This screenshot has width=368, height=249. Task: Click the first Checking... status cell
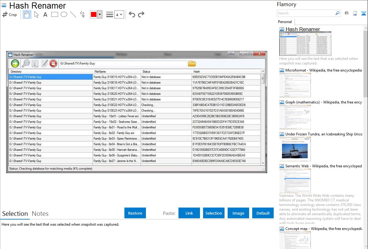point(166,105)
